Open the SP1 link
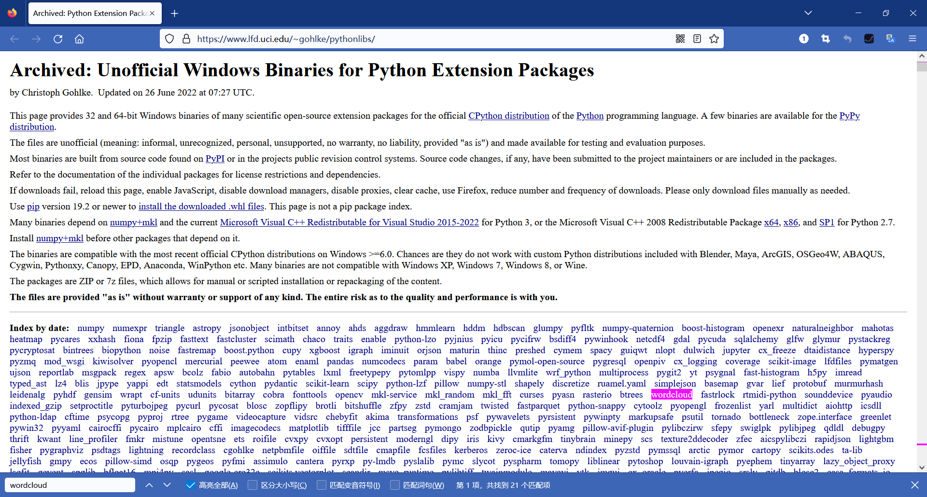Screen dimensions: 927x497 (827, 222)
